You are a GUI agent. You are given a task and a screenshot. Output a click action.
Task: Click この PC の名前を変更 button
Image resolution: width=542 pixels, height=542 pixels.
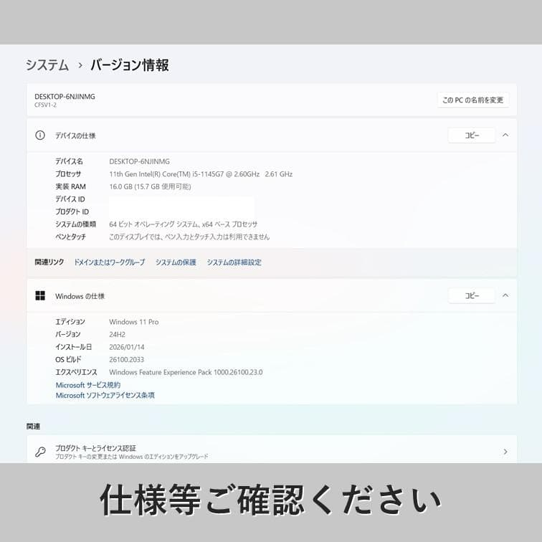(473, 100)
